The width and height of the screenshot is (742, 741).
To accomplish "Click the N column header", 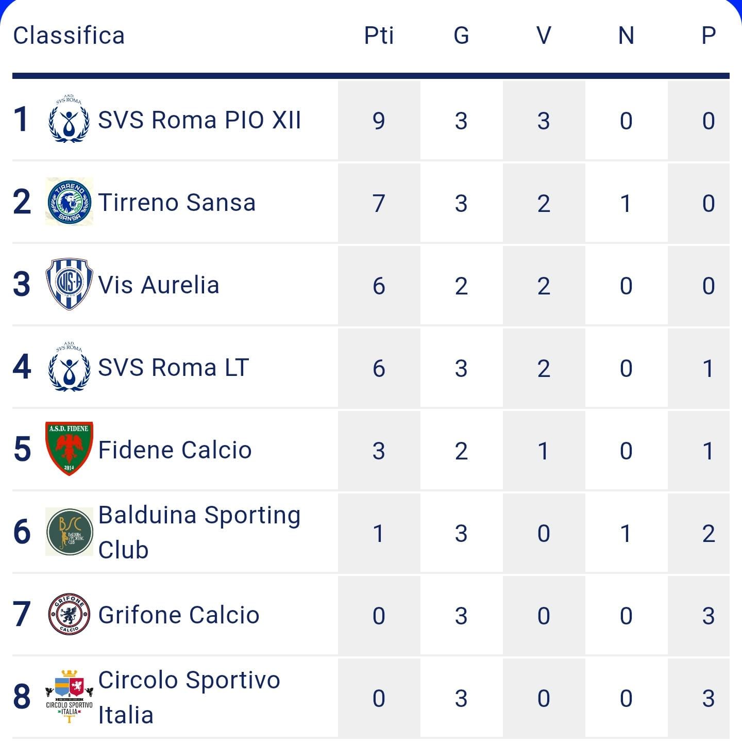I will pyautogui.click(x=626, y=36).
